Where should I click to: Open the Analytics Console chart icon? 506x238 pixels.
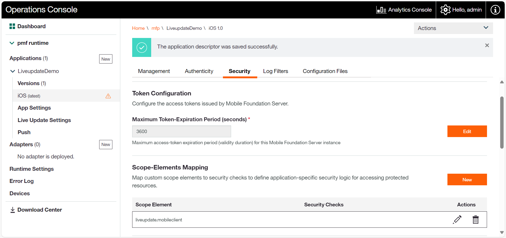pos(381,10)
